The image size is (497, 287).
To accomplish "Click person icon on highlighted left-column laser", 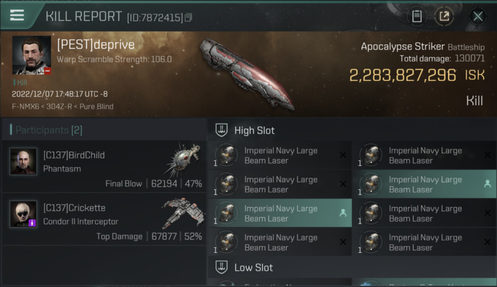I will tap(343, 213).
